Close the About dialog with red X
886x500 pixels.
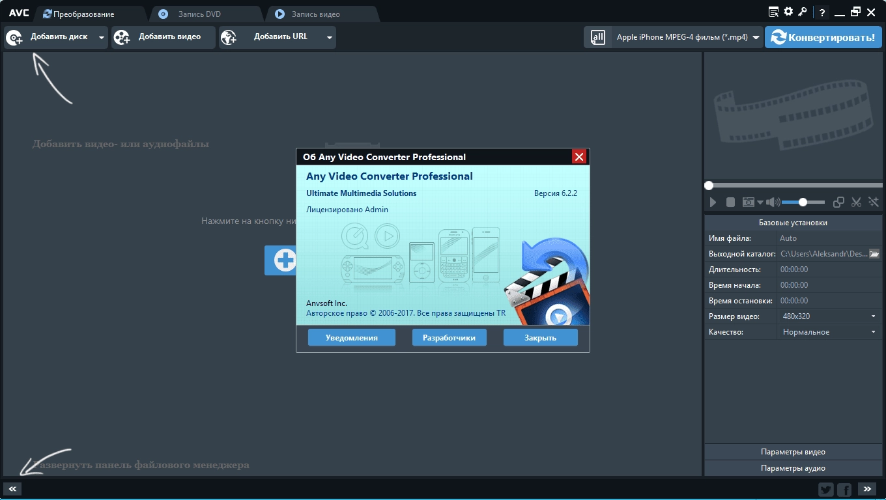click(579, 156)
